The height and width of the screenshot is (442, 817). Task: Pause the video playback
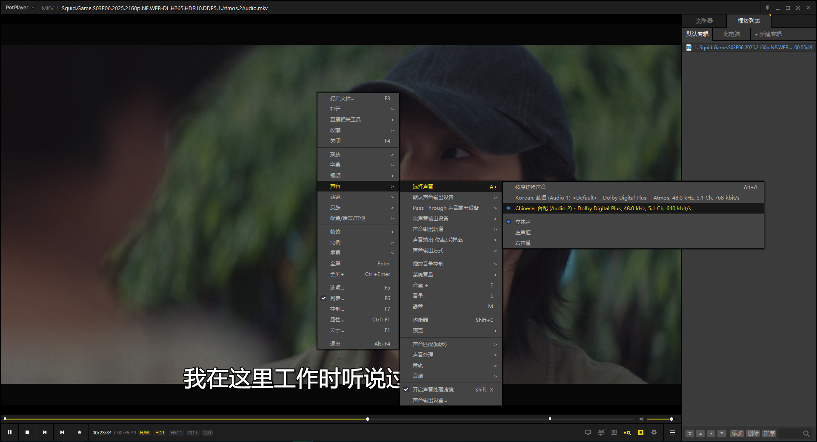(x=9, y=432)
